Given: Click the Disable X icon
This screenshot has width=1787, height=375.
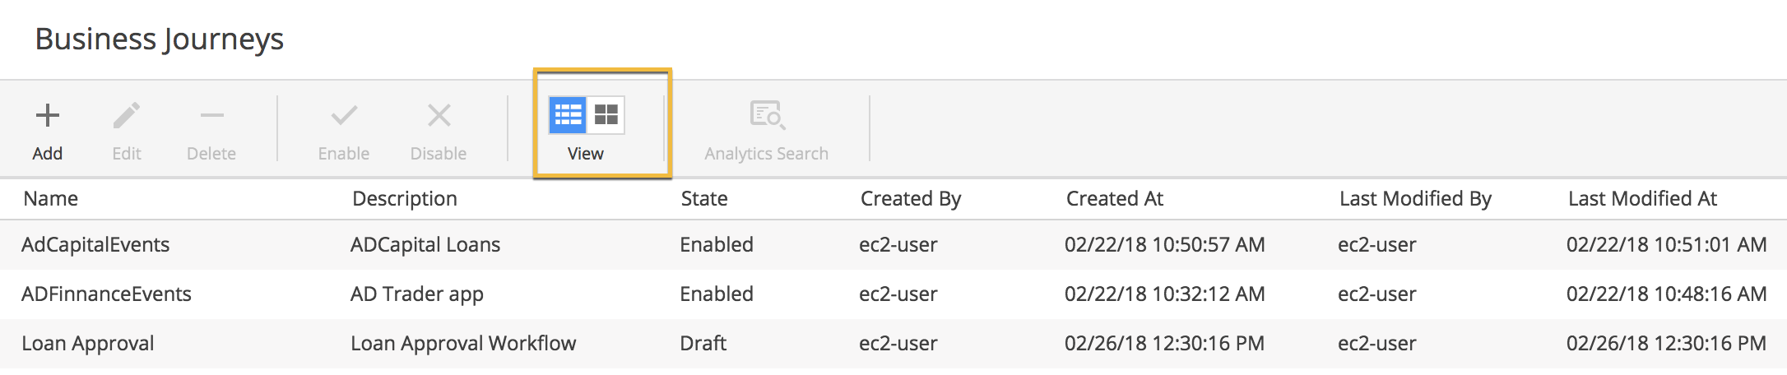Looking at the screenshot, I should (x=439, y=115).
